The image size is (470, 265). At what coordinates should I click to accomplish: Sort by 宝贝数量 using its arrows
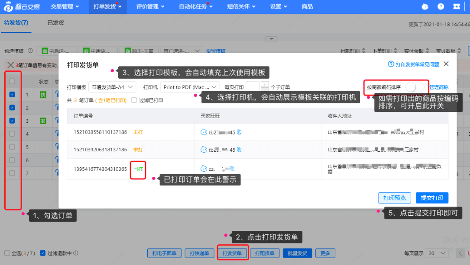click(459, 51)
